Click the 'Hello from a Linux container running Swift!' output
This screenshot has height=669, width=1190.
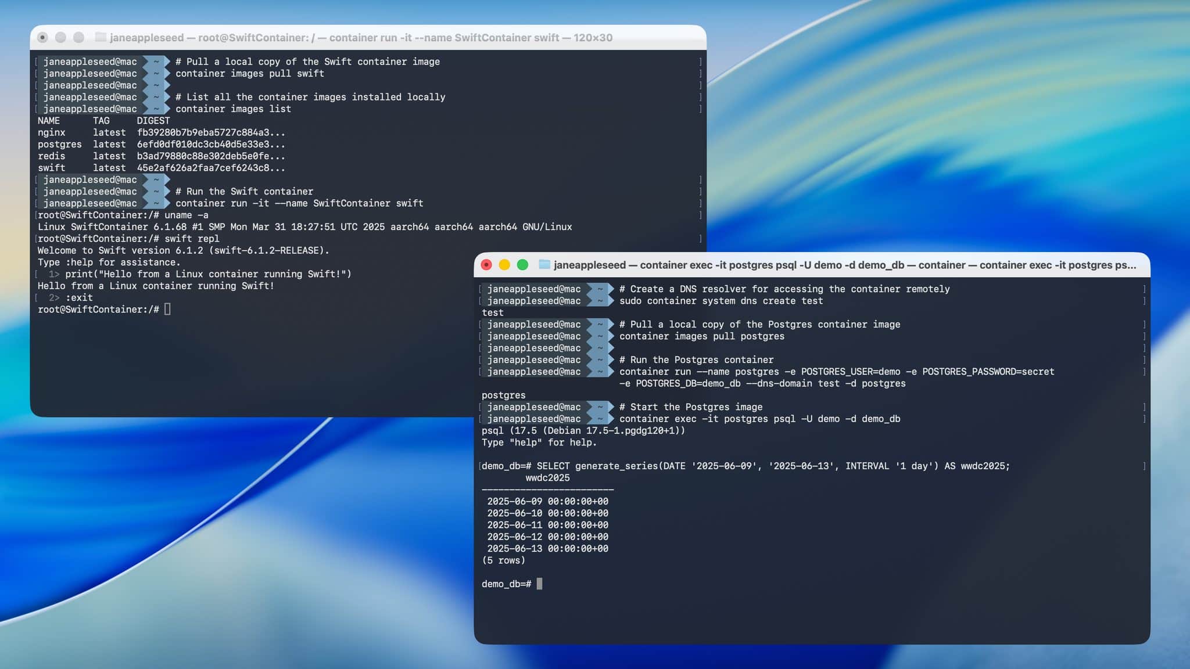point(155,286)
